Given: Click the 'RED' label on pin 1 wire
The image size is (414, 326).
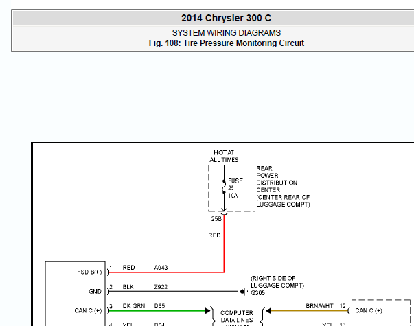Looking at the screenshot, I should point(129,268).
